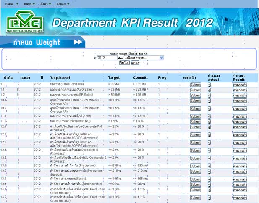Click the ดู icon for Sales Revenue row
This screenshot has width=259, height=203.
[209, 85]
